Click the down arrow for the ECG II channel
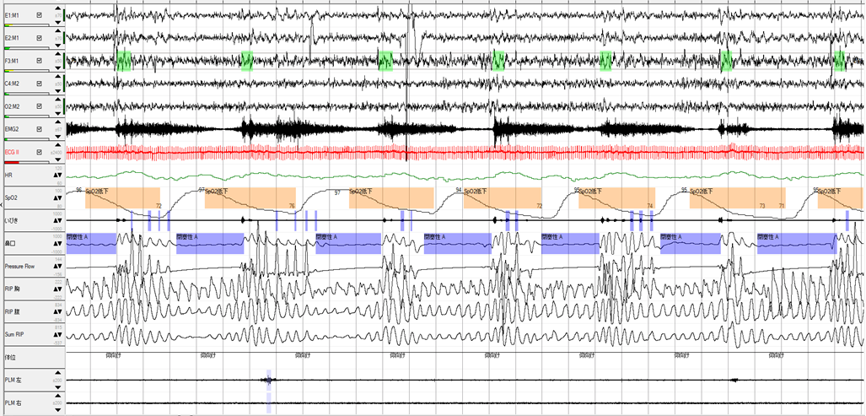866x416 pixels. coord(58,161)
